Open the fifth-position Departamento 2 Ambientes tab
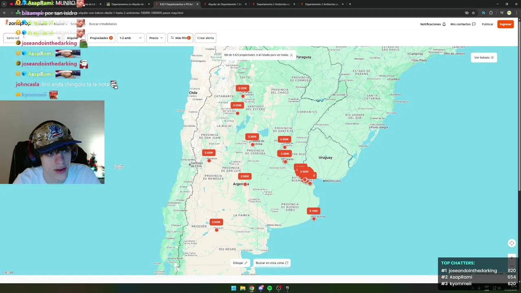Screen dimensions: 521x293 [x=273, y=4]
